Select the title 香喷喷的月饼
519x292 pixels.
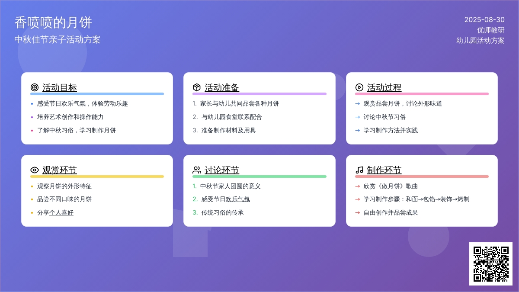(x=53, y=22)
